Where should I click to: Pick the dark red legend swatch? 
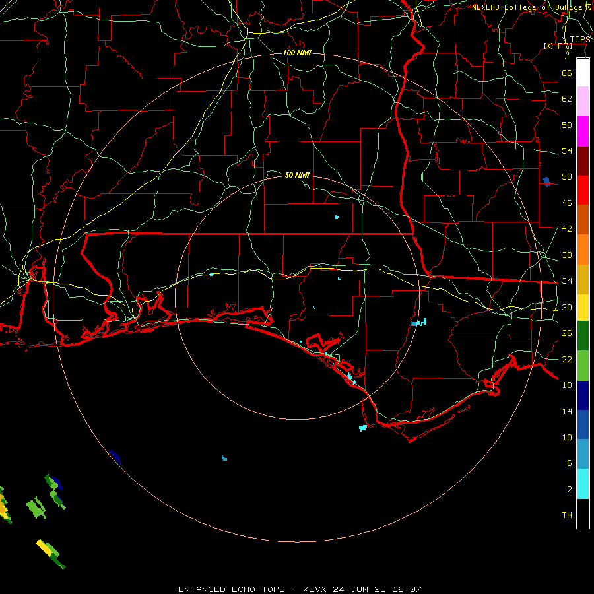pyautogui.click(x=583, y=160)
